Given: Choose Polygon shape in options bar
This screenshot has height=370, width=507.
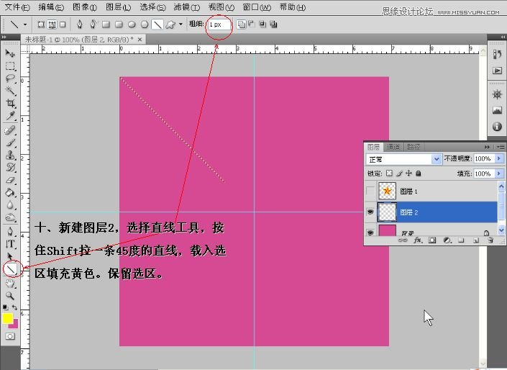Looking at the screenshot, I should pos(145,24).
